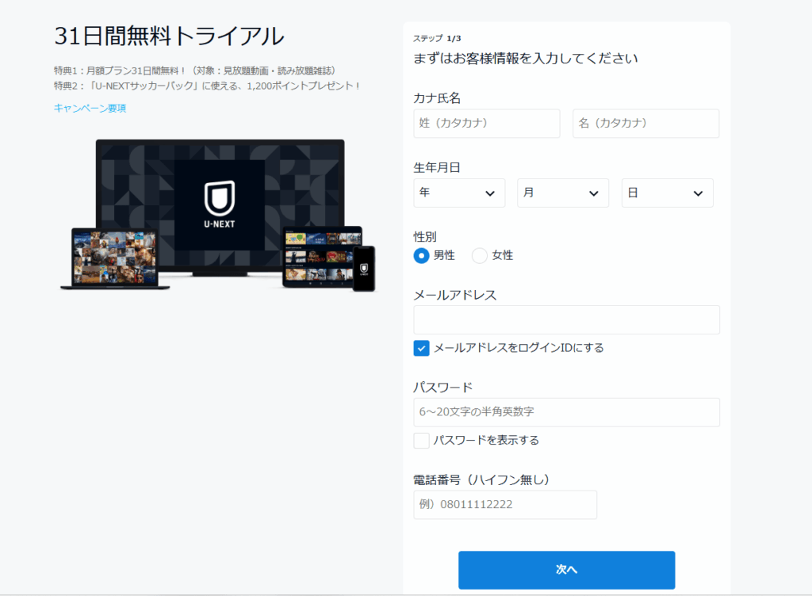Open the 年 birth year dropdown
The height and width of the screenshot is (596, 812).
pyautogui.click(x=459, y=193)
